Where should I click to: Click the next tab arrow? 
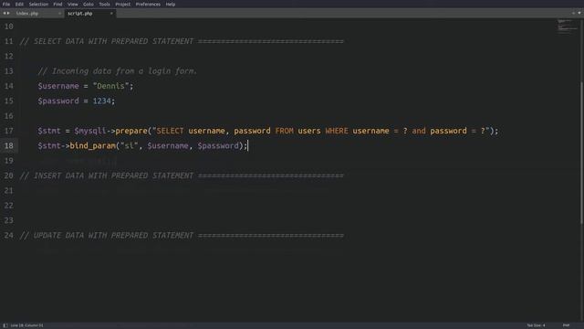click(8, 14)
